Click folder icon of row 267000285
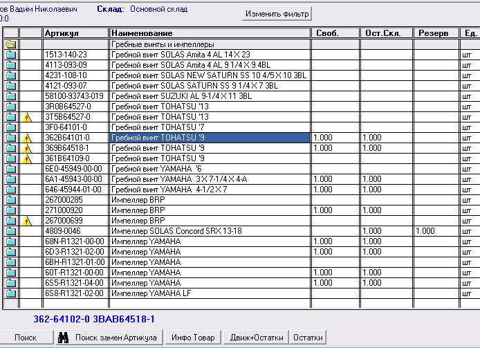The height and width of the screenshot is (348, 480). (10, 200)
